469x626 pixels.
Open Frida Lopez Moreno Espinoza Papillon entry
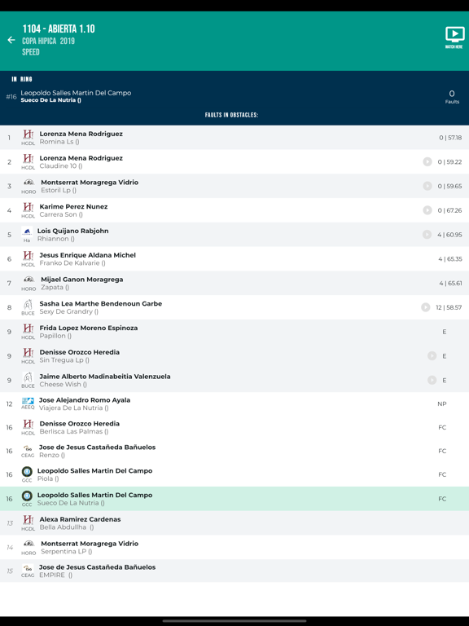tap(234, 332)
